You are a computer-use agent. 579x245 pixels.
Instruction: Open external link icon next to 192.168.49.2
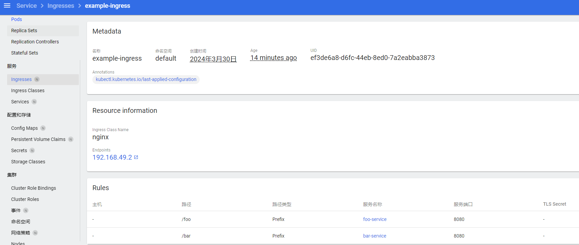(x=136, y=157)
